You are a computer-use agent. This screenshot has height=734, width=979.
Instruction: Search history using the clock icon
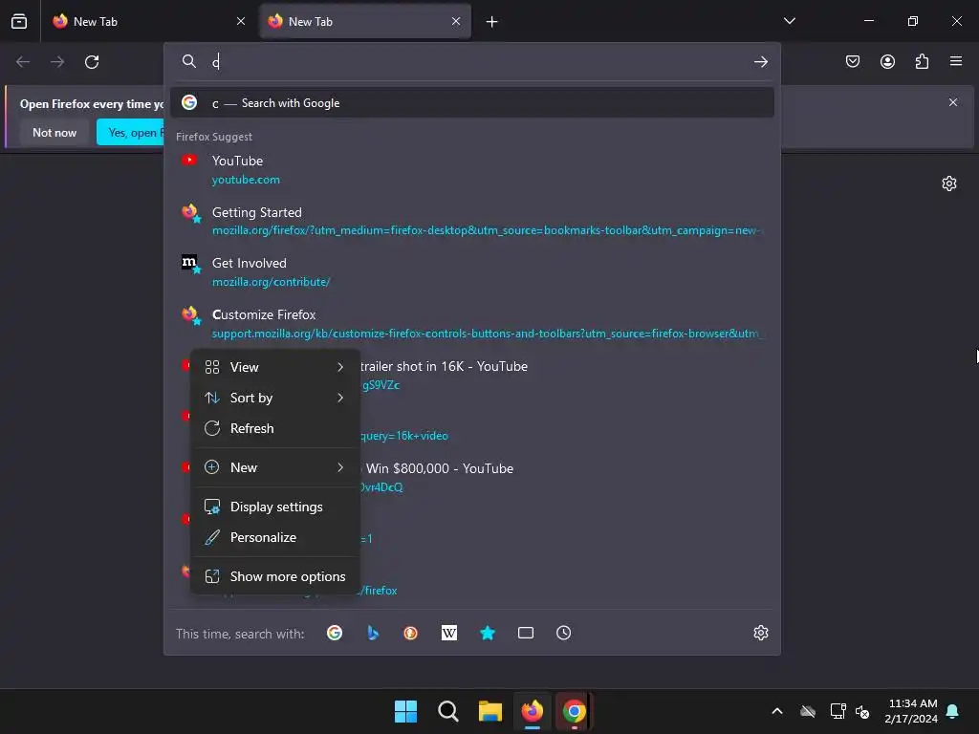pos(564,633)
